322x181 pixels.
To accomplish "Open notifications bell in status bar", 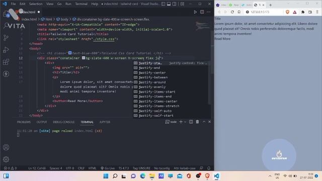I will [209, 168].
